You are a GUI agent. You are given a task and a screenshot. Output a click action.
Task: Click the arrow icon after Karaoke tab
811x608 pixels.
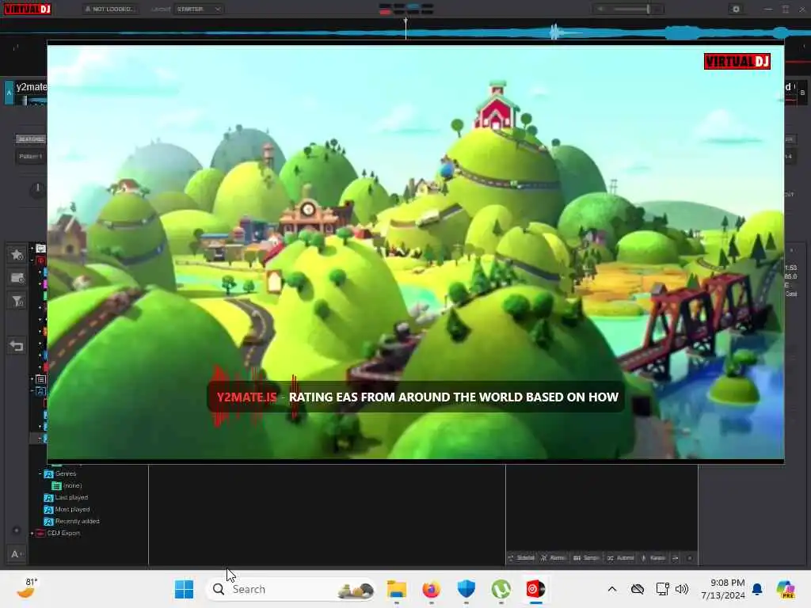coord(676,558)
